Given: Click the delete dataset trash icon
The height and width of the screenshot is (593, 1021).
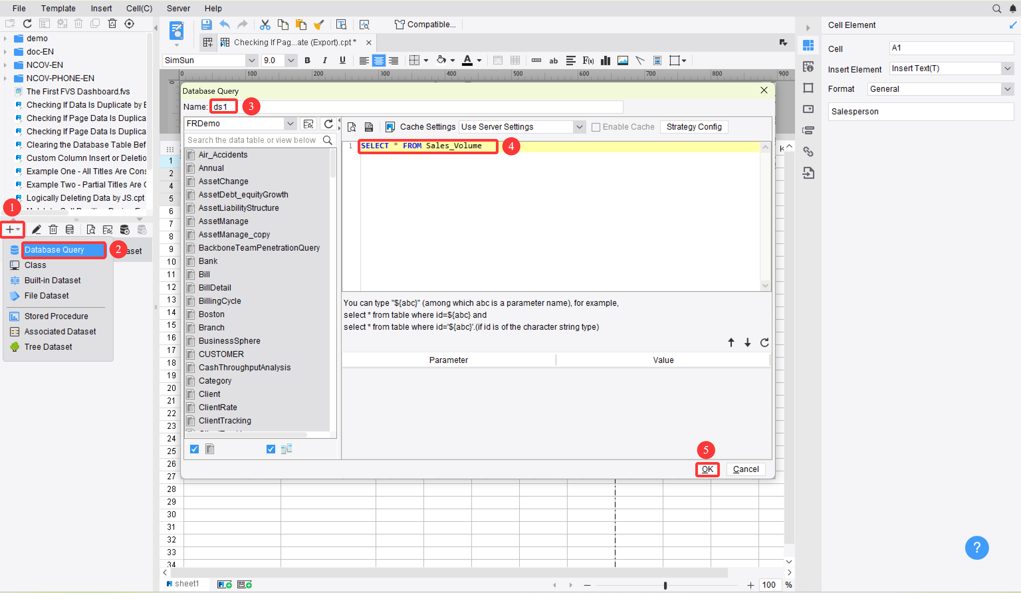Looking at the screenshot, I should [53, 229].
